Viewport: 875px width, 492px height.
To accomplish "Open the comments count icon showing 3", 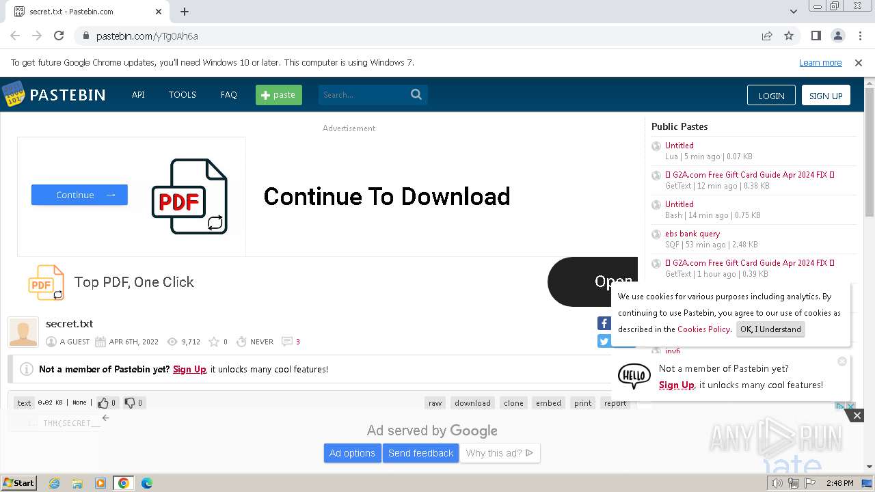I will click(287, 342).
